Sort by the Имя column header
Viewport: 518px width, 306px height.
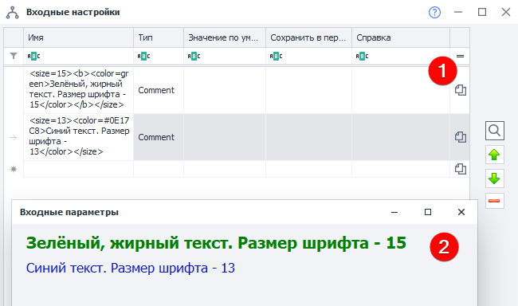78,37
